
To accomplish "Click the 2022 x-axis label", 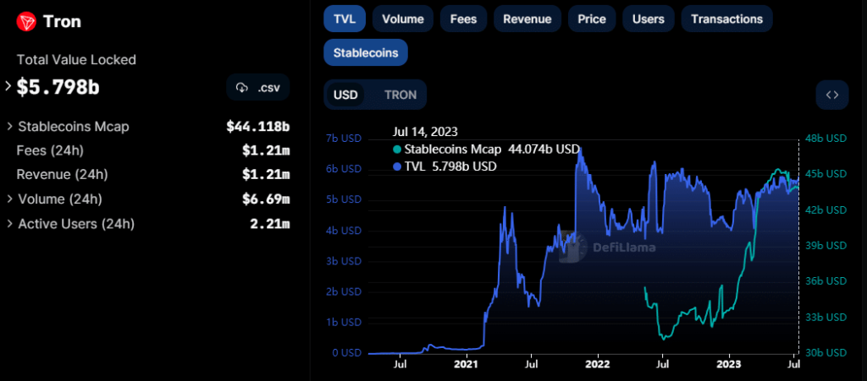I will coord(597,364).
